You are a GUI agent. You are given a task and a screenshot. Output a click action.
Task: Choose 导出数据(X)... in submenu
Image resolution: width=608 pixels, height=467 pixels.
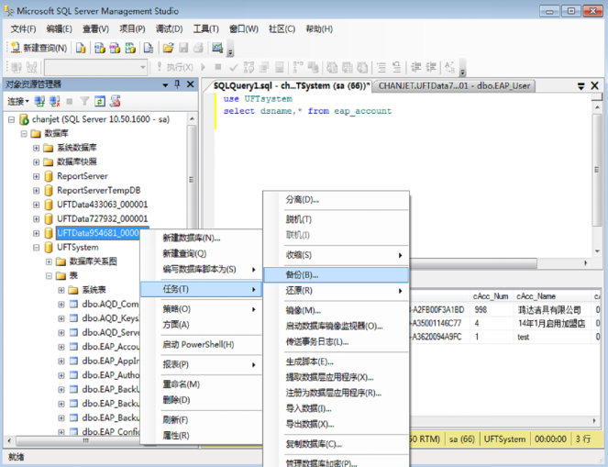pos(336,424)
